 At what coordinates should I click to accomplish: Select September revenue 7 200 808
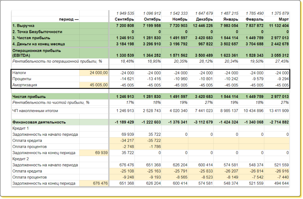[125, 25]
